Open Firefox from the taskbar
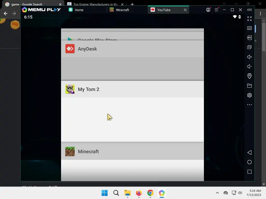Viewport: 266px width, 199px height. pos(139,193)
